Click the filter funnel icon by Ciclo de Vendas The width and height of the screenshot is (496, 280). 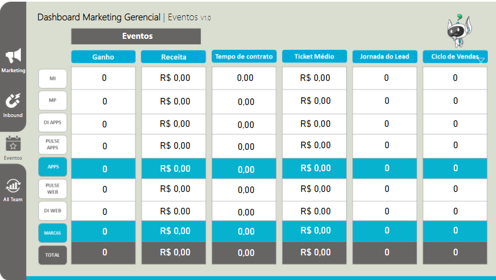[x=481, y=60]
